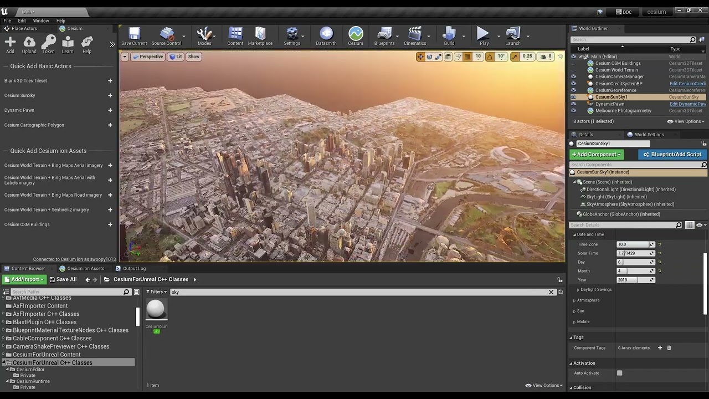Adjust Month value slider

coord(636,271)
